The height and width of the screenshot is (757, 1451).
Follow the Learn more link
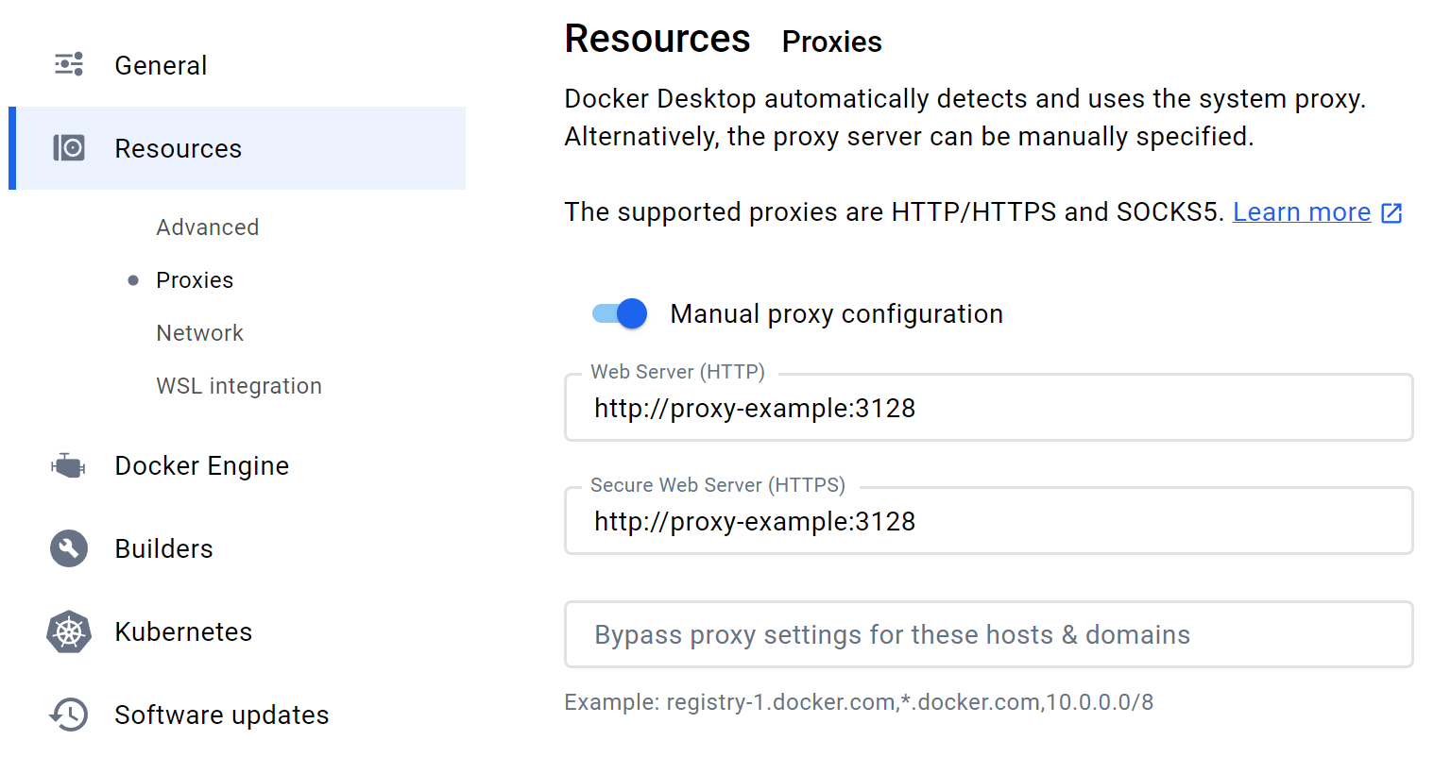pos(1302,212)
